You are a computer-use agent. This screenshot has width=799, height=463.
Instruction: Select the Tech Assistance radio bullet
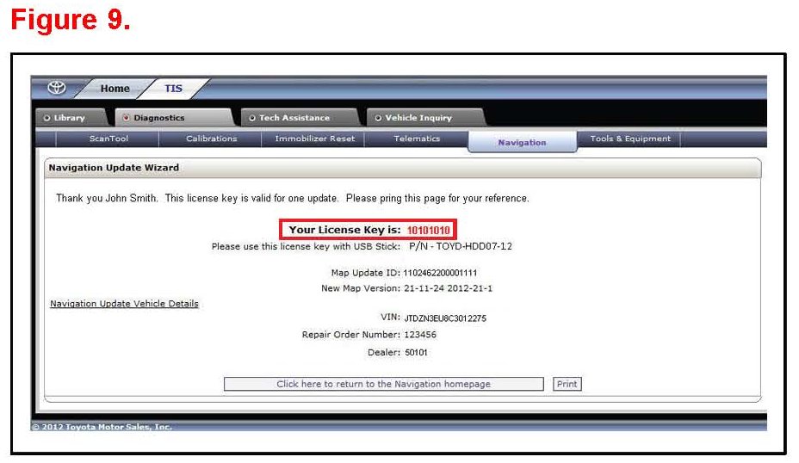252,118
